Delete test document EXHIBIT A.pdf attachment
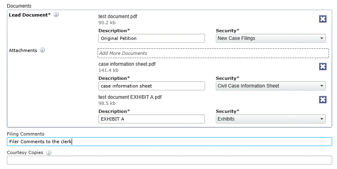 point(322,100)
